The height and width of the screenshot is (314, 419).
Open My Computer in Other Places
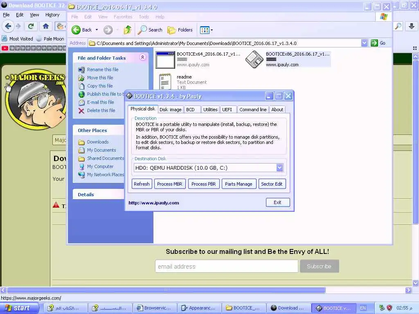(x=100, y=167)
